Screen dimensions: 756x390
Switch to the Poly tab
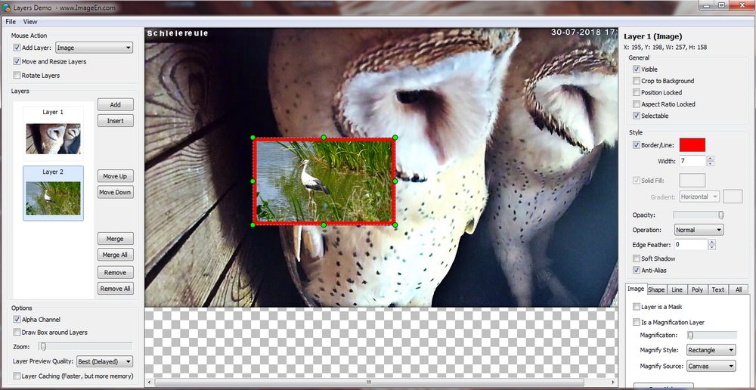(x=697, y=289)
